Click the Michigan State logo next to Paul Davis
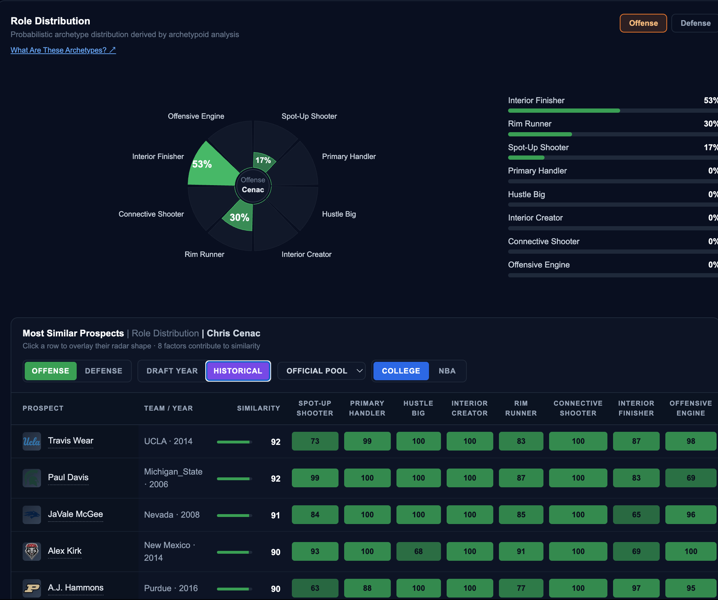The width and height of the screenshot is (718, 600). tap(32, 478)
